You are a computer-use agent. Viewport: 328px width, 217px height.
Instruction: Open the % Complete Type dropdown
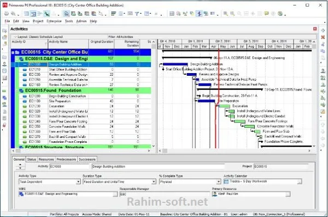(x=218, y=182)
